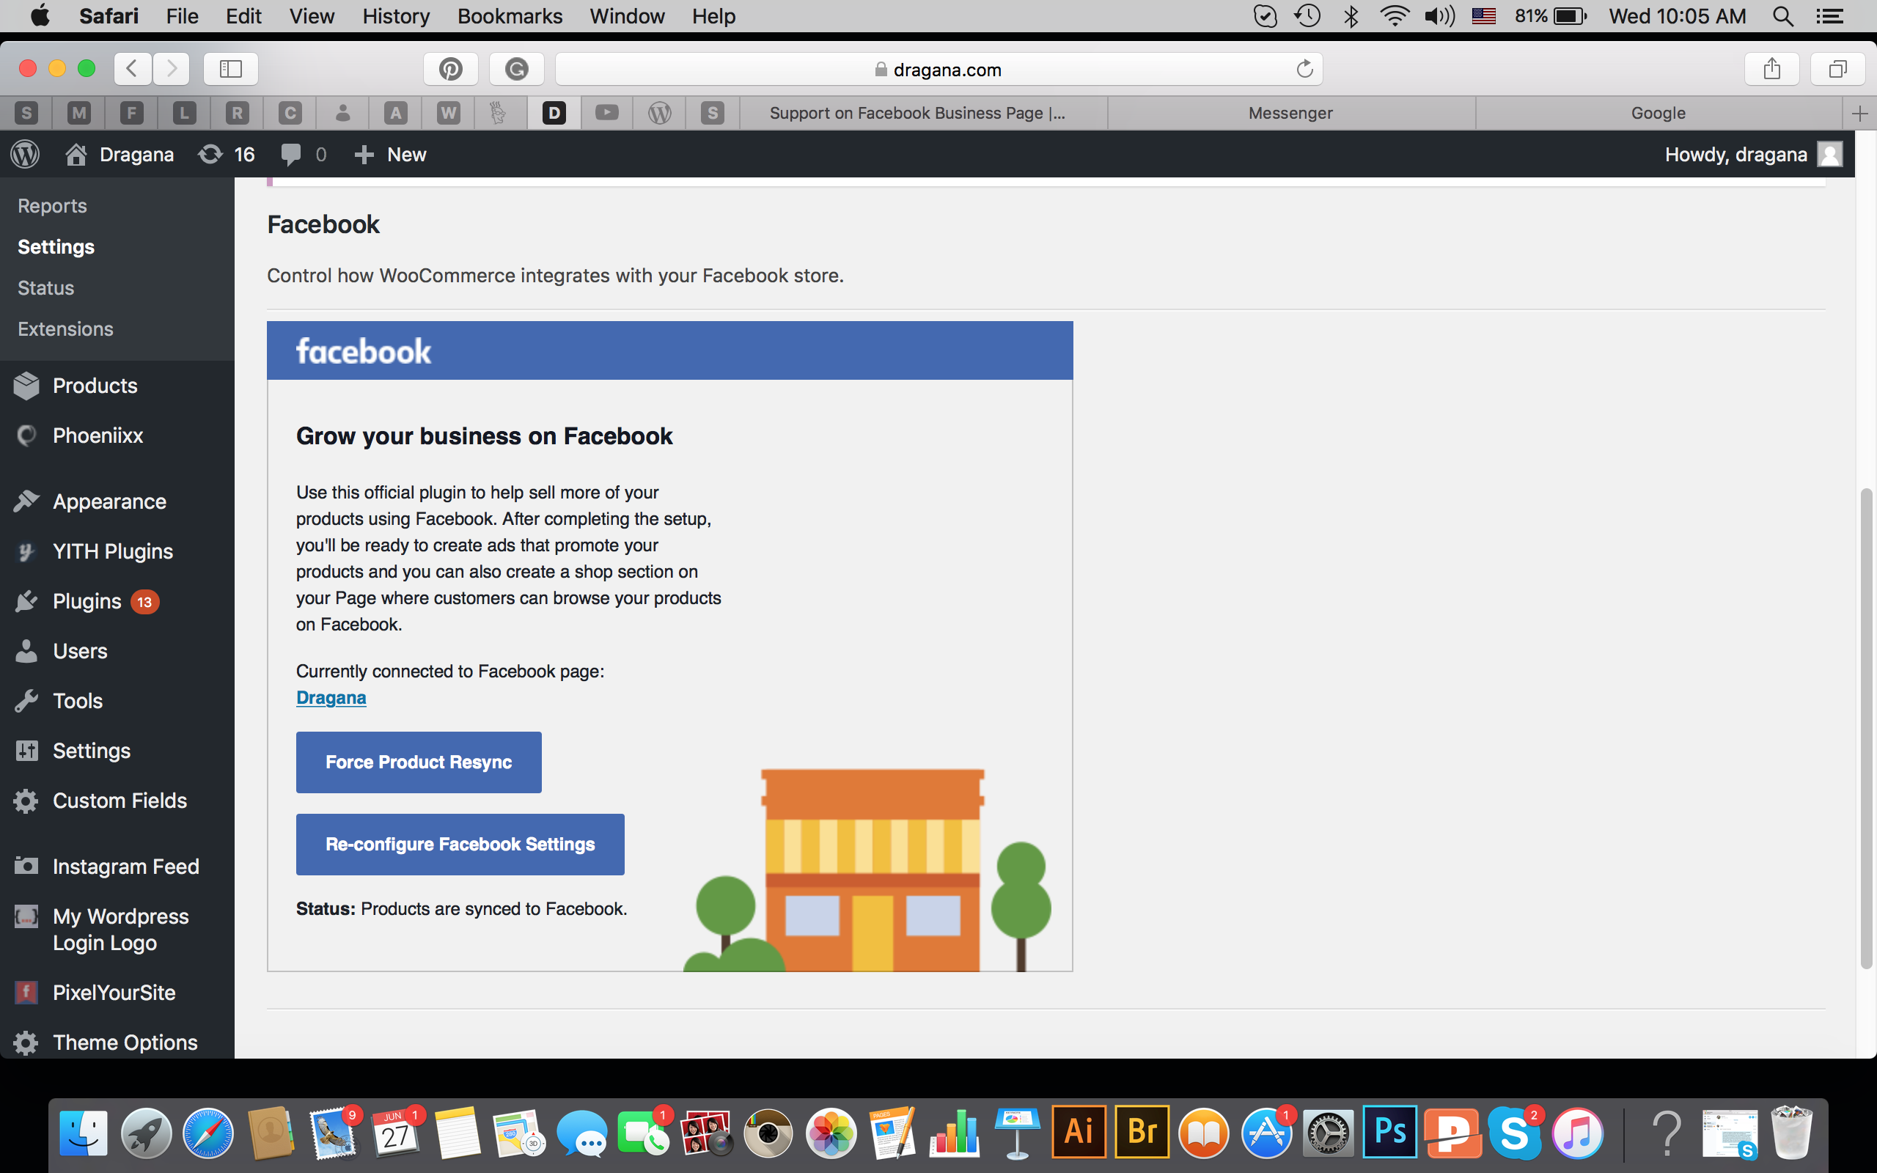This screenshot has width=1877, height=1173.
Task: Open the Theme Options sidebar menu
Action: click(x=125, y=1043)
